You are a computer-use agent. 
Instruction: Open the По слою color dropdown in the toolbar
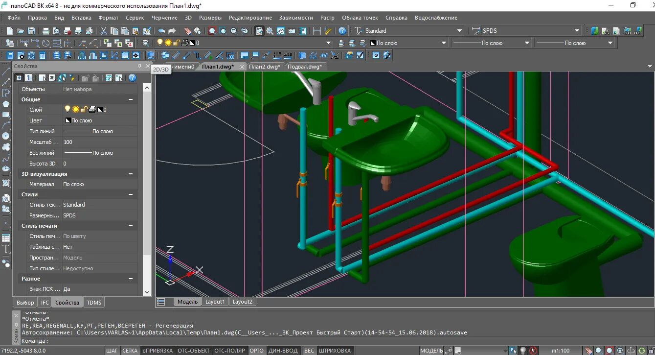click(x=444, y=43)
